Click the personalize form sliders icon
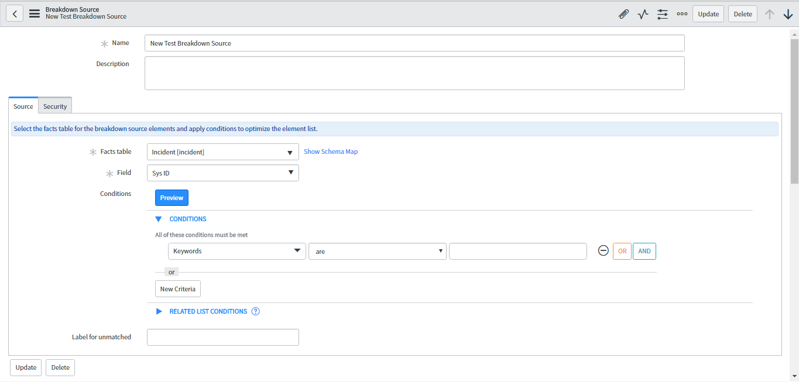Image resolution: width=799 pixels, height=382 pixels. (662, 13)
